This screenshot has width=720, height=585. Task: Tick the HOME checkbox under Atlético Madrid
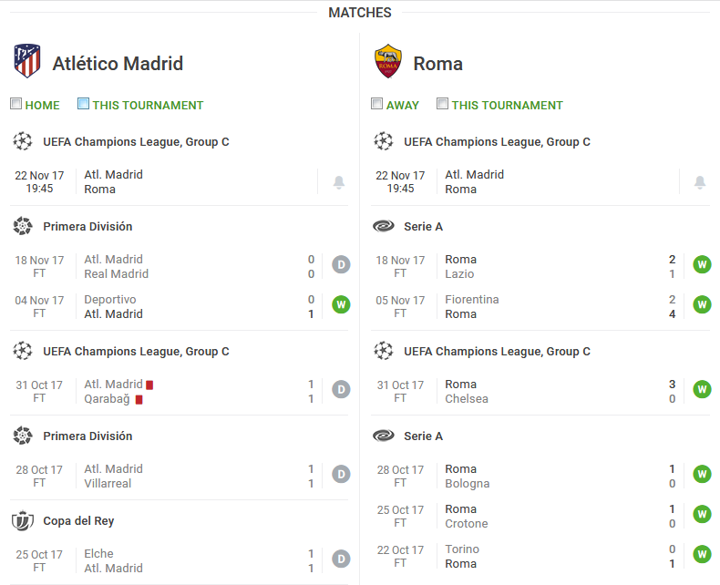coord(16,104)
